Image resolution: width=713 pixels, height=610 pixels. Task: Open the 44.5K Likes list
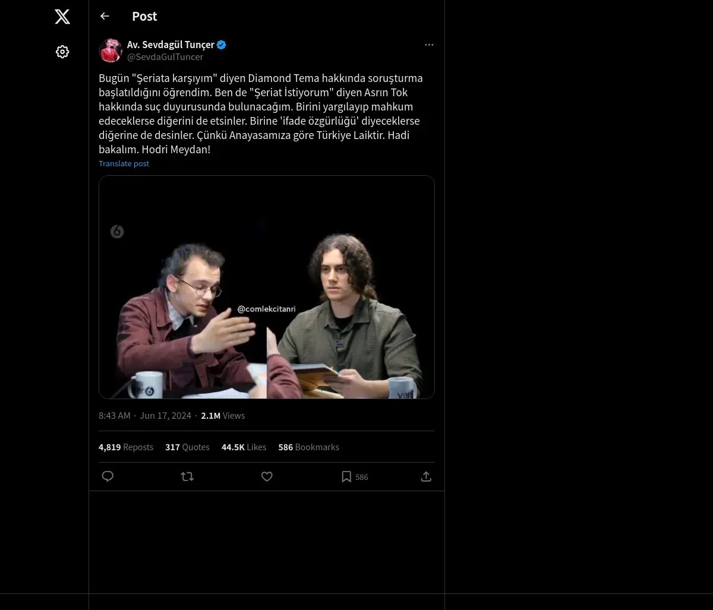[x=244, y=447]
